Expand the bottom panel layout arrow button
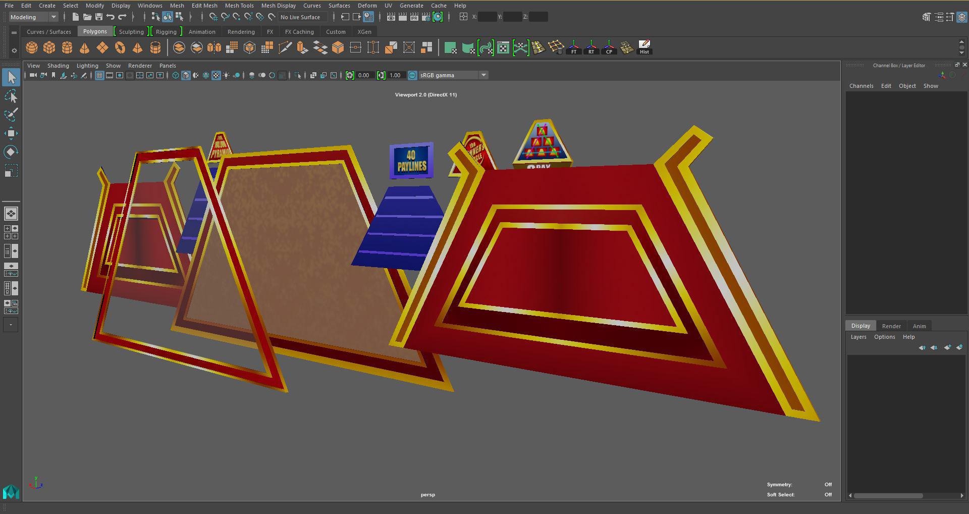Image resolution: width=969 pixels, height=514 pixels. (x=11, y=325)
